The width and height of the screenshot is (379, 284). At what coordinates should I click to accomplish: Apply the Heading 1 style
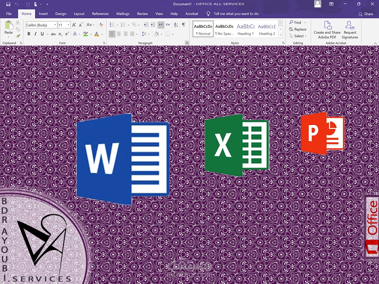(245, 29)
